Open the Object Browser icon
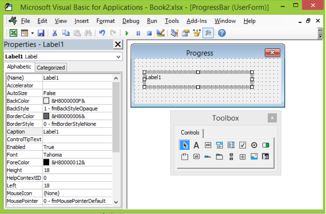Screen dimensions: 326x214 (197, 33)
